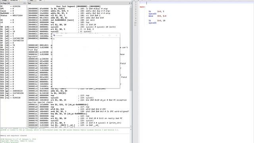Viewport: 254px width, 143px height.
Task: Click the Text panel scrollbar down arrow
Action: pyautogui.click(x=131, y=126)
